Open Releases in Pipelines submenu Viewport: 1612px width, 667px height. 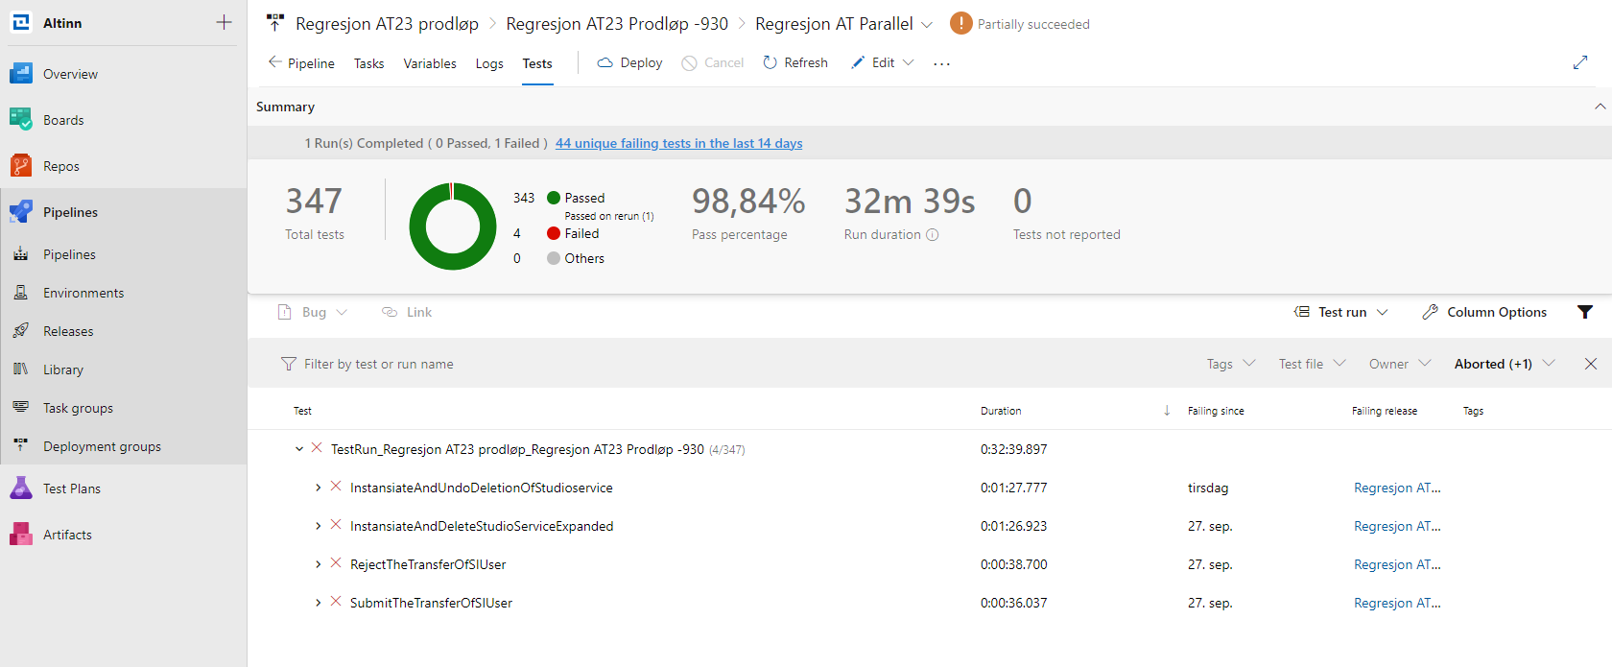coord(68,331)
